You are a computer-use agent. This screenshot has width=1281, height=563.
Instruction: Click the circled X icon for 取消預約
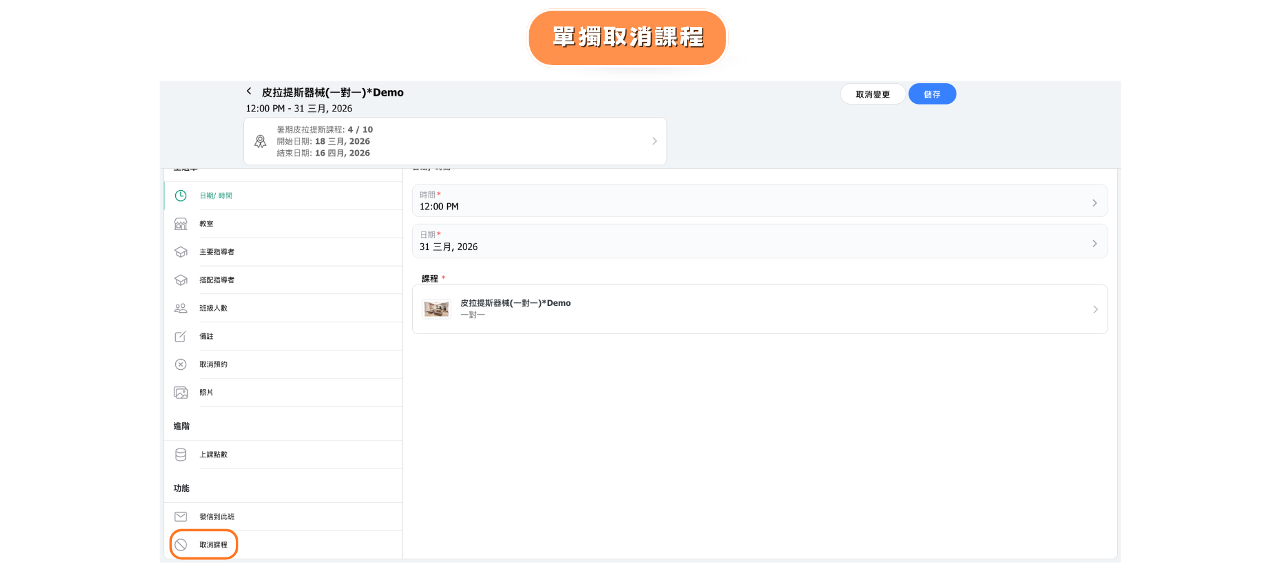[x=181, y=365]
